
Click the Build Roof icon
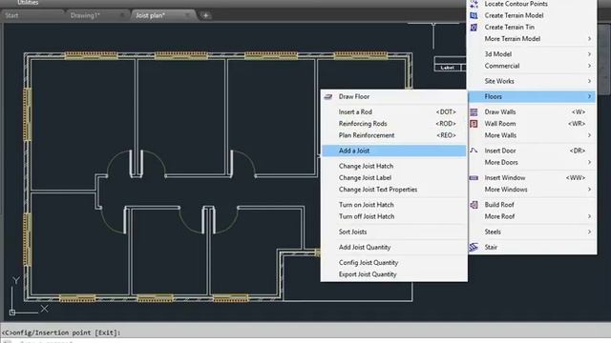click(474, 205)
